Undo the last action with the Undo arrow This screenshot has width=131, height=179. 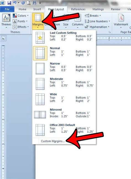coord(15,3)
